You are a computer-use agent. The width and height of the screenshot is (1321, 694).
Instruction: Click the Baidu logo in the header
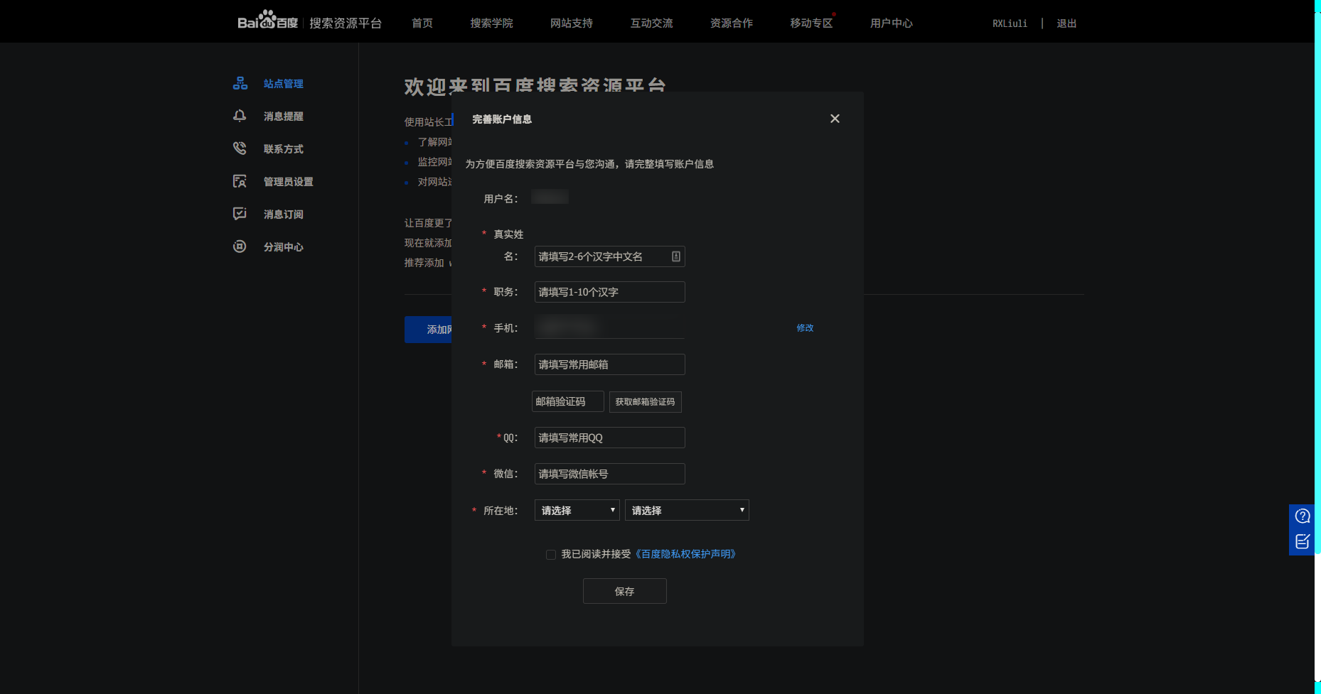click(267, 20)
